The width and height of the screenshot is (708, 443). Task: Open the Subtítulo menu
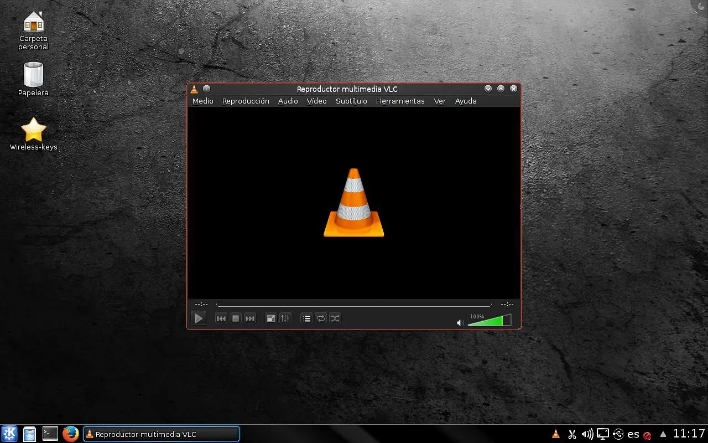click(x=351, y=101)
